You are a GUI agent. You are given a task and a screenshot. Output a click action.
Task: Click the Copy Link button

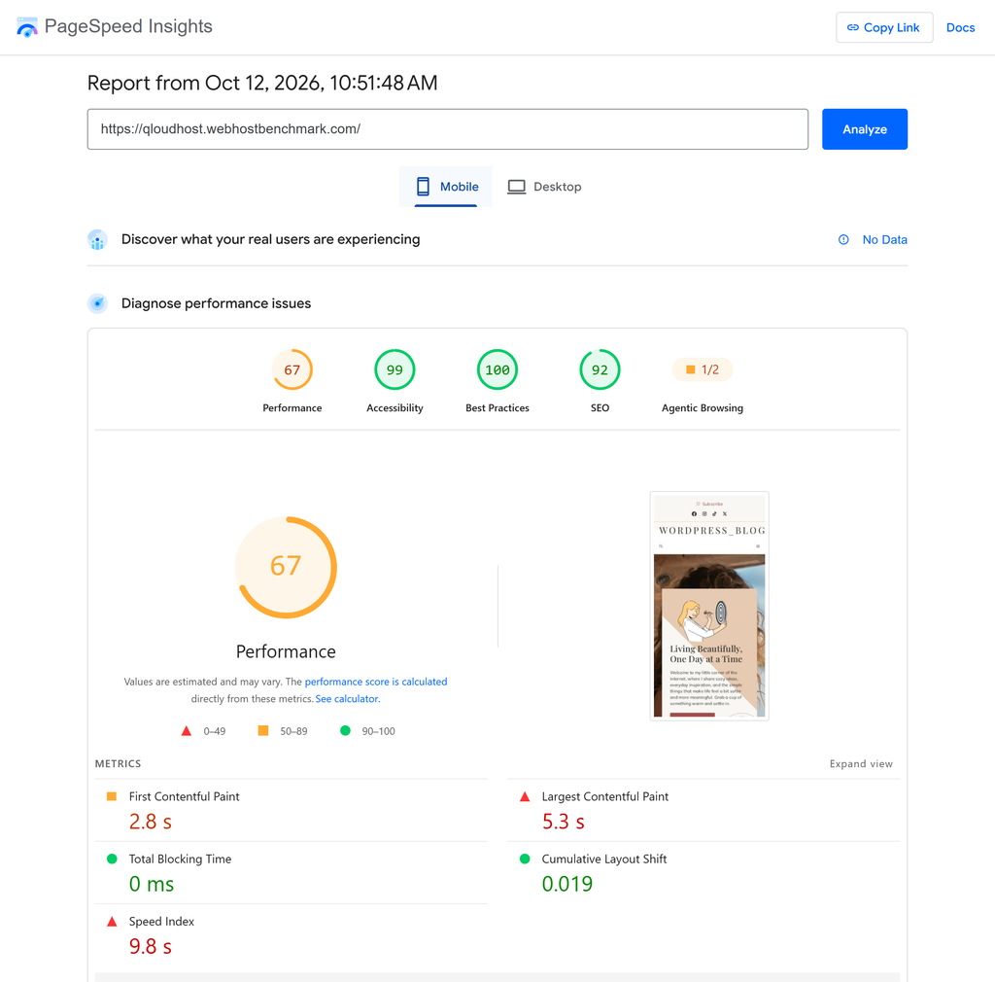[884, 27]
